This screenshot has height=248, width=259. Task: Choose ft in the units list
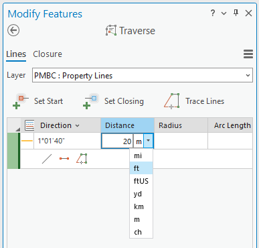click(141, 168)
